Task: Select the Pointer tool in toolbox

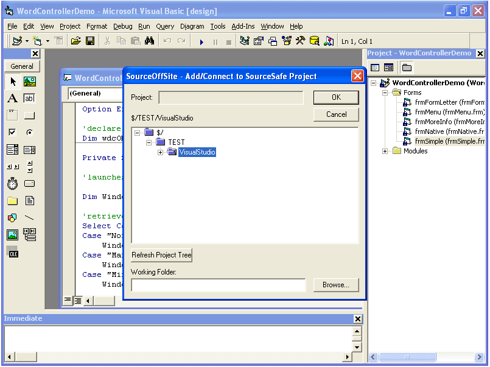Action: (13, 82)
